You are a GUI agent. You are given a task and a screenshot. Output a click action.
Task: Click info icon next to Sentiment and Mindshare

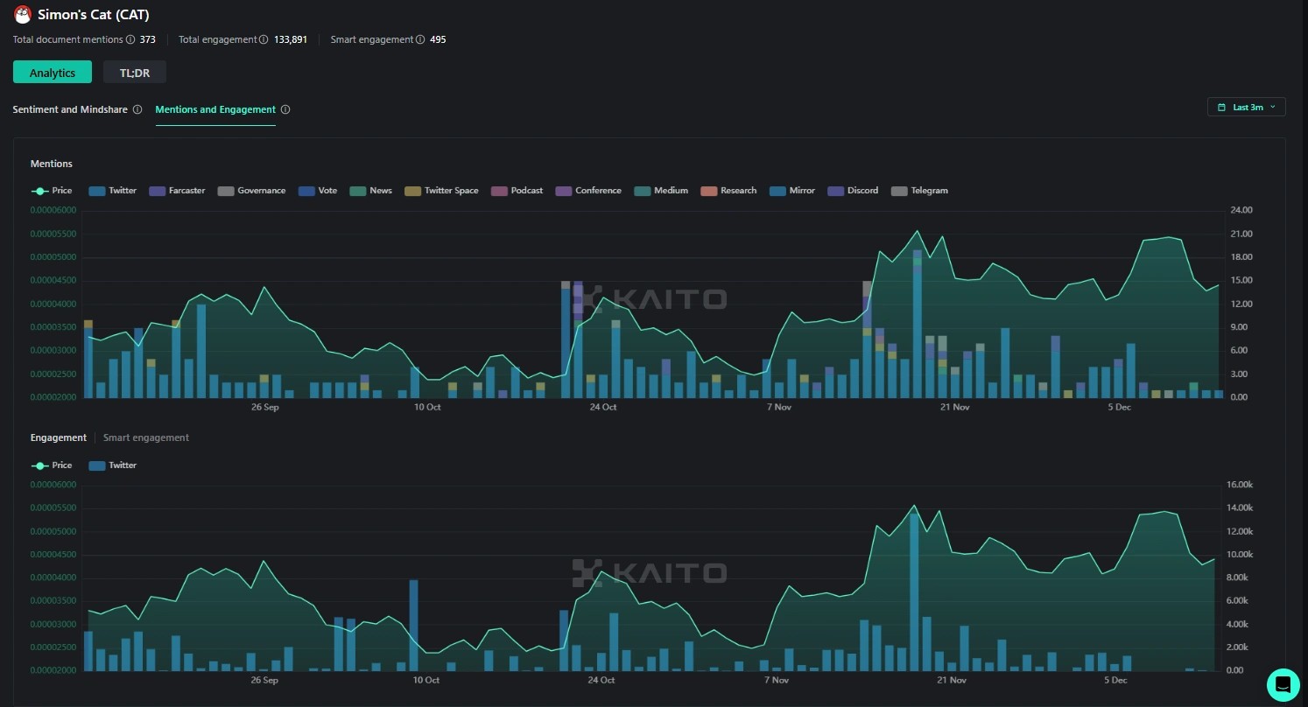click(137, 110)
